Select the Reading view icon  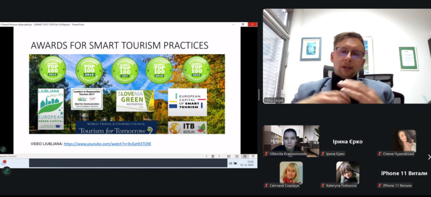[245, 156]
